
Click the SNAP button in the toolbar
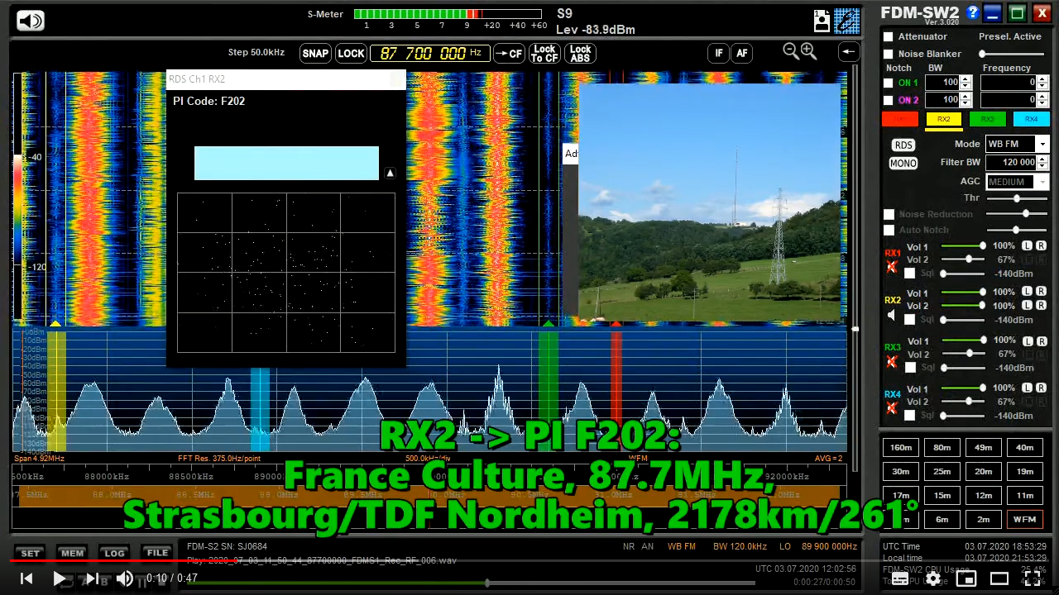315,53
